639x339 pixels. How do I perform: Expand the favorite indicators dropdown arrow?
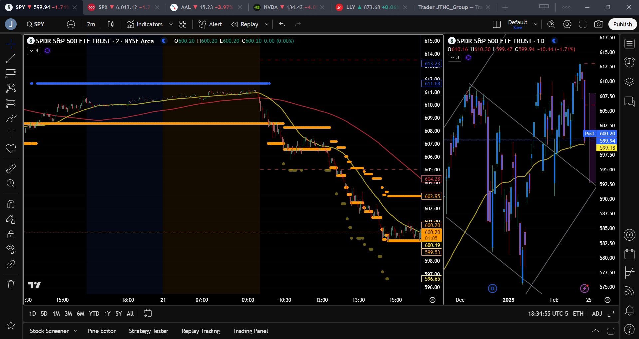pyautogui.click(x=171, y=24)
